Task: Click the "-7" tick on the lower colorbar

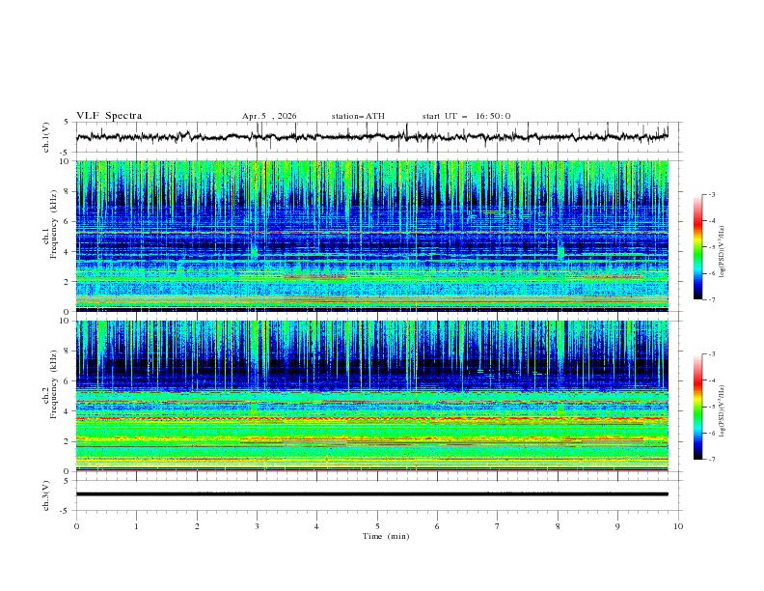Action: tap(712, 460)
